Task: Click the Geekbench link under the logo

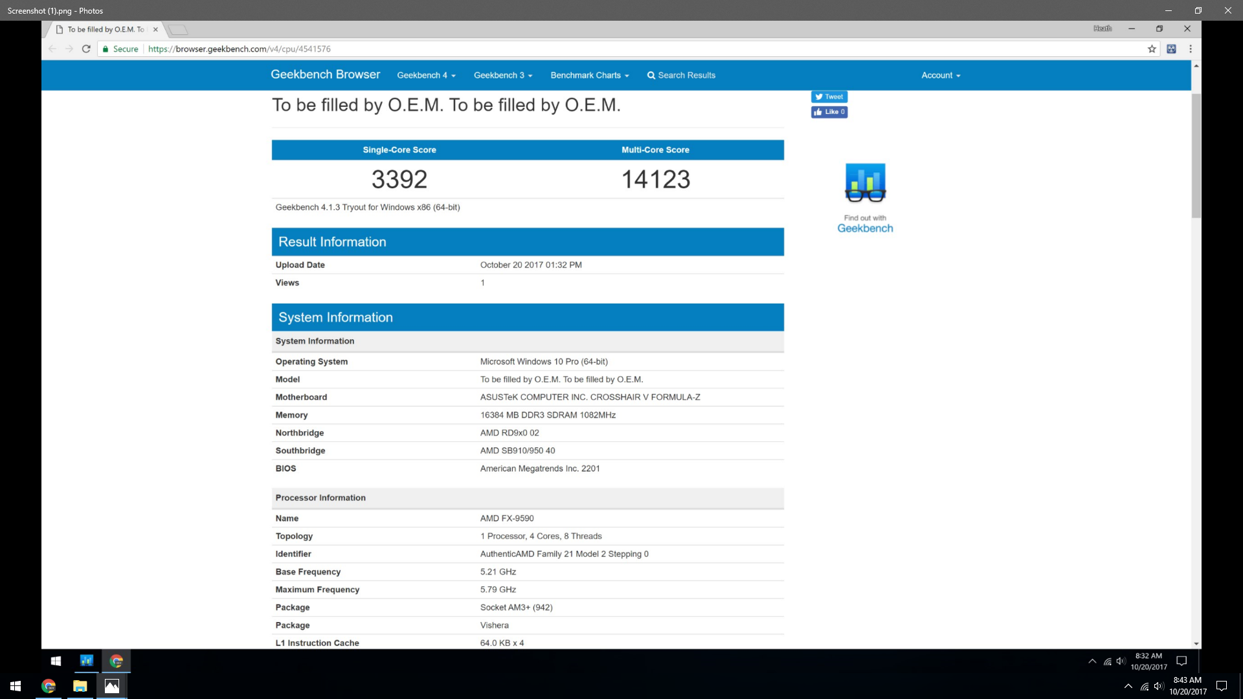Action: pyautogui.click(x=865, y=228)
